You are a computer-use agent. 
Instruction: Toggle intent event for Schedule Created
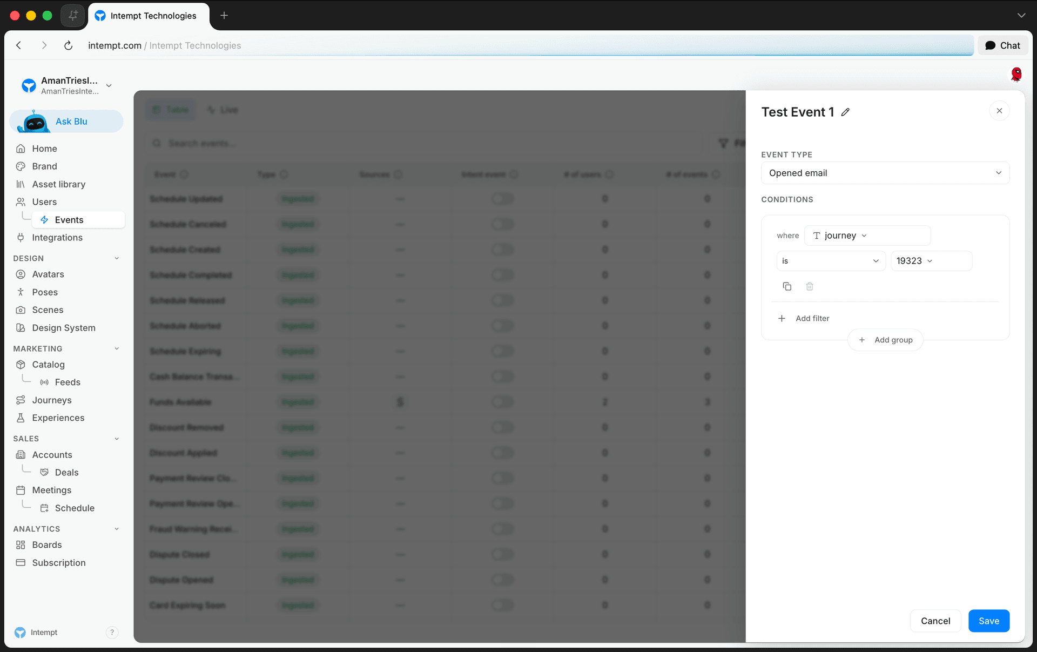(502, 250)
